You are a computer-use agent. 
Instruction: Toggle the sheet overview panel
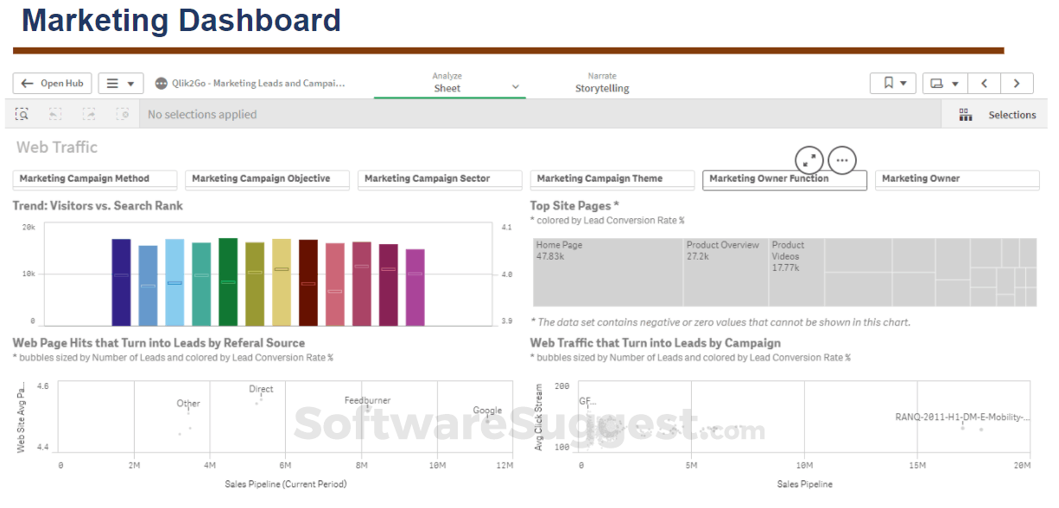(938, 83)
